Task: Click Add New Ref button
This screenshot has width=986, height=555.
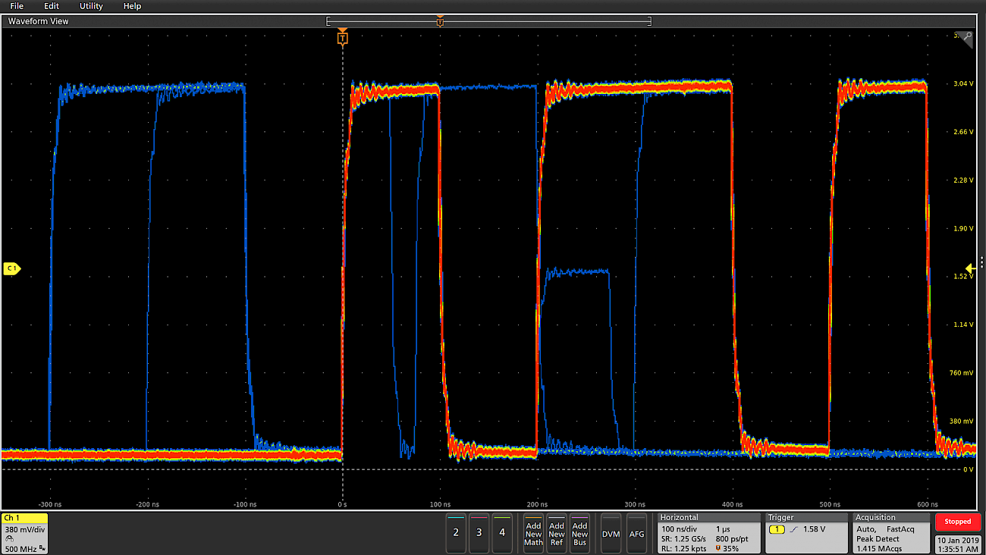Action: pyautogui.click(x=557, y=533)
